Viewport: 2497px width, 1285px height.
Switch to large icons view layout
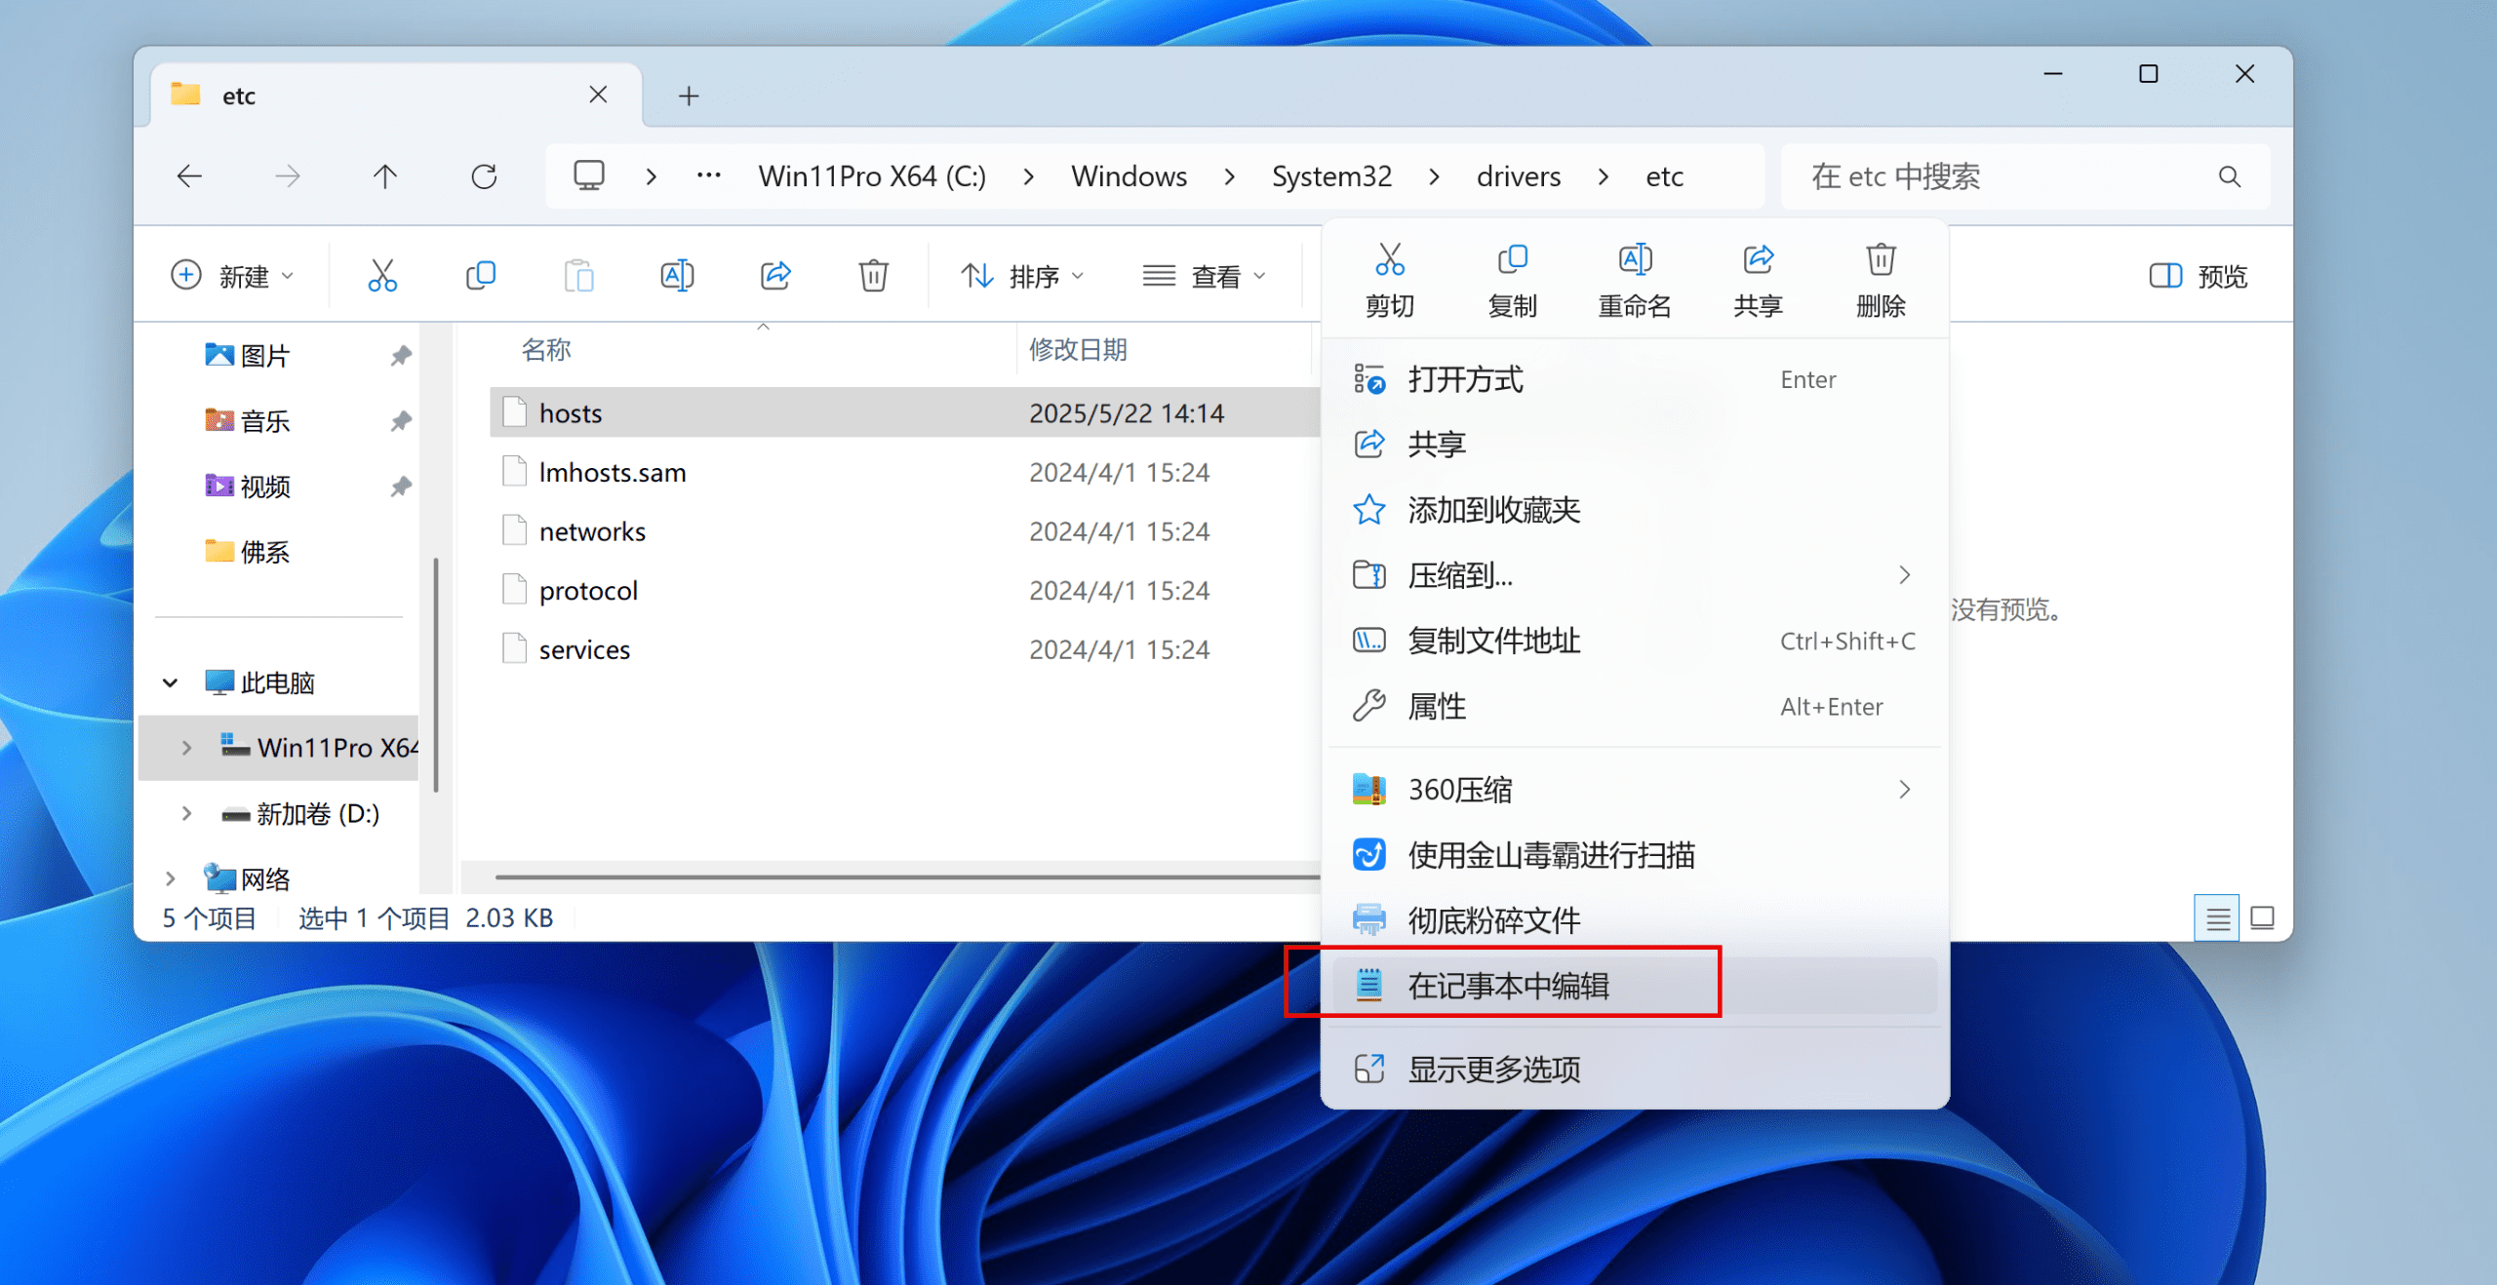click(2262, 917)
